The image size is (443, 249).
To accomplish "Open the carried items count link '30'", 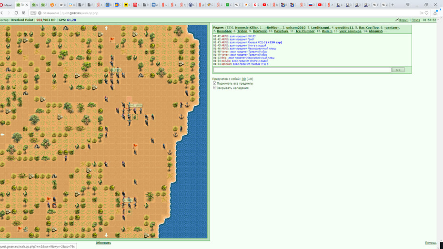I will pyautogui.click(x=243, y=79).
